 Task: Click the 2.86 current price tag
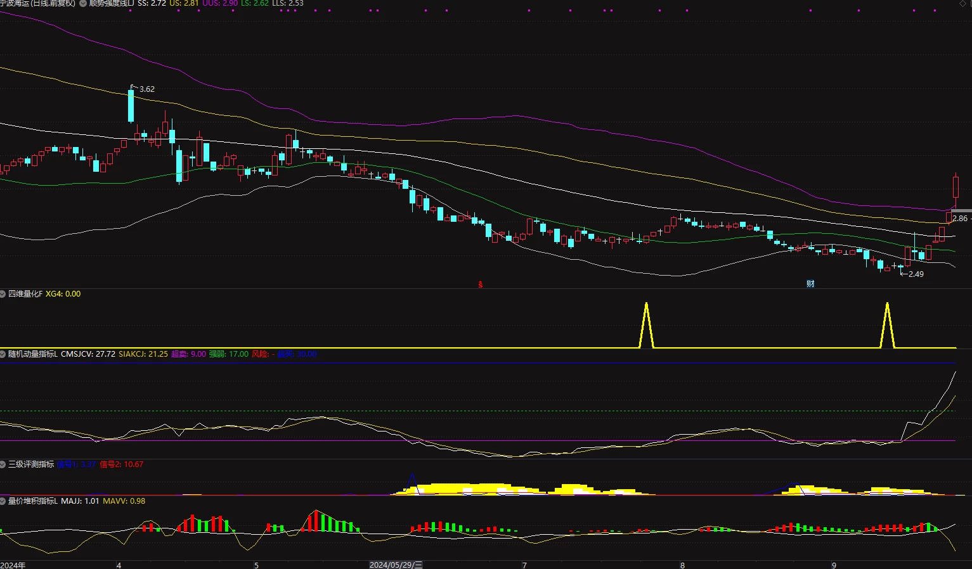[960, 218]
